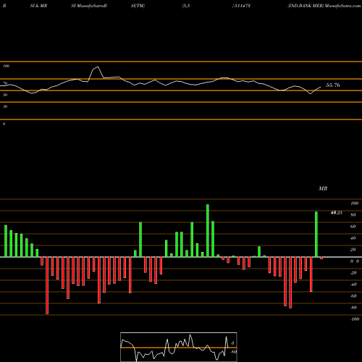Click the MR panel title label
This screenshot has height=362, width=362.
tap(323, 188)
